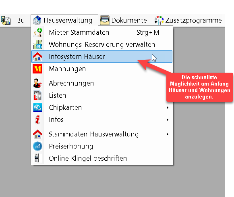Viewport: 234px width, 197px height.
Task: Click the Online Klingel doorbell icon
Action: [x=37, y=158]
